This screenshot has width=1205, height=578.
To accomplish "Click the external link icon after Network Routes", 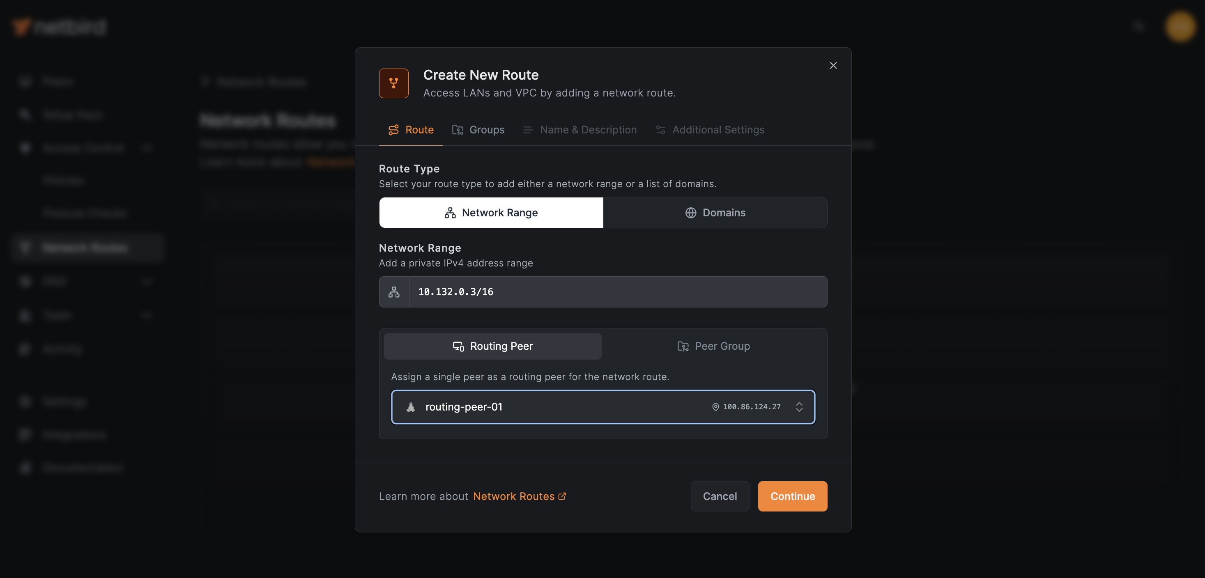I will point(562,496).
